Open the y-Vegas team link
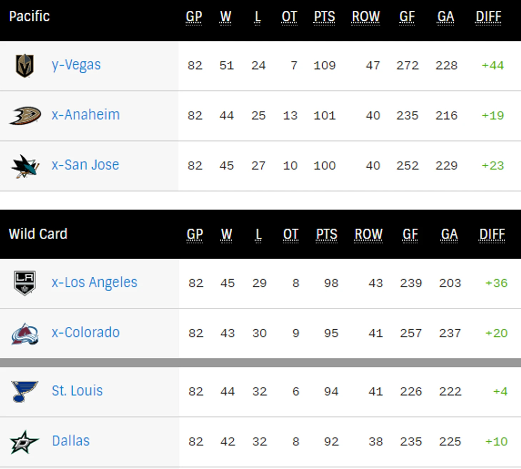The height and width of the screenshot is (469, 521). click(76, 65)
